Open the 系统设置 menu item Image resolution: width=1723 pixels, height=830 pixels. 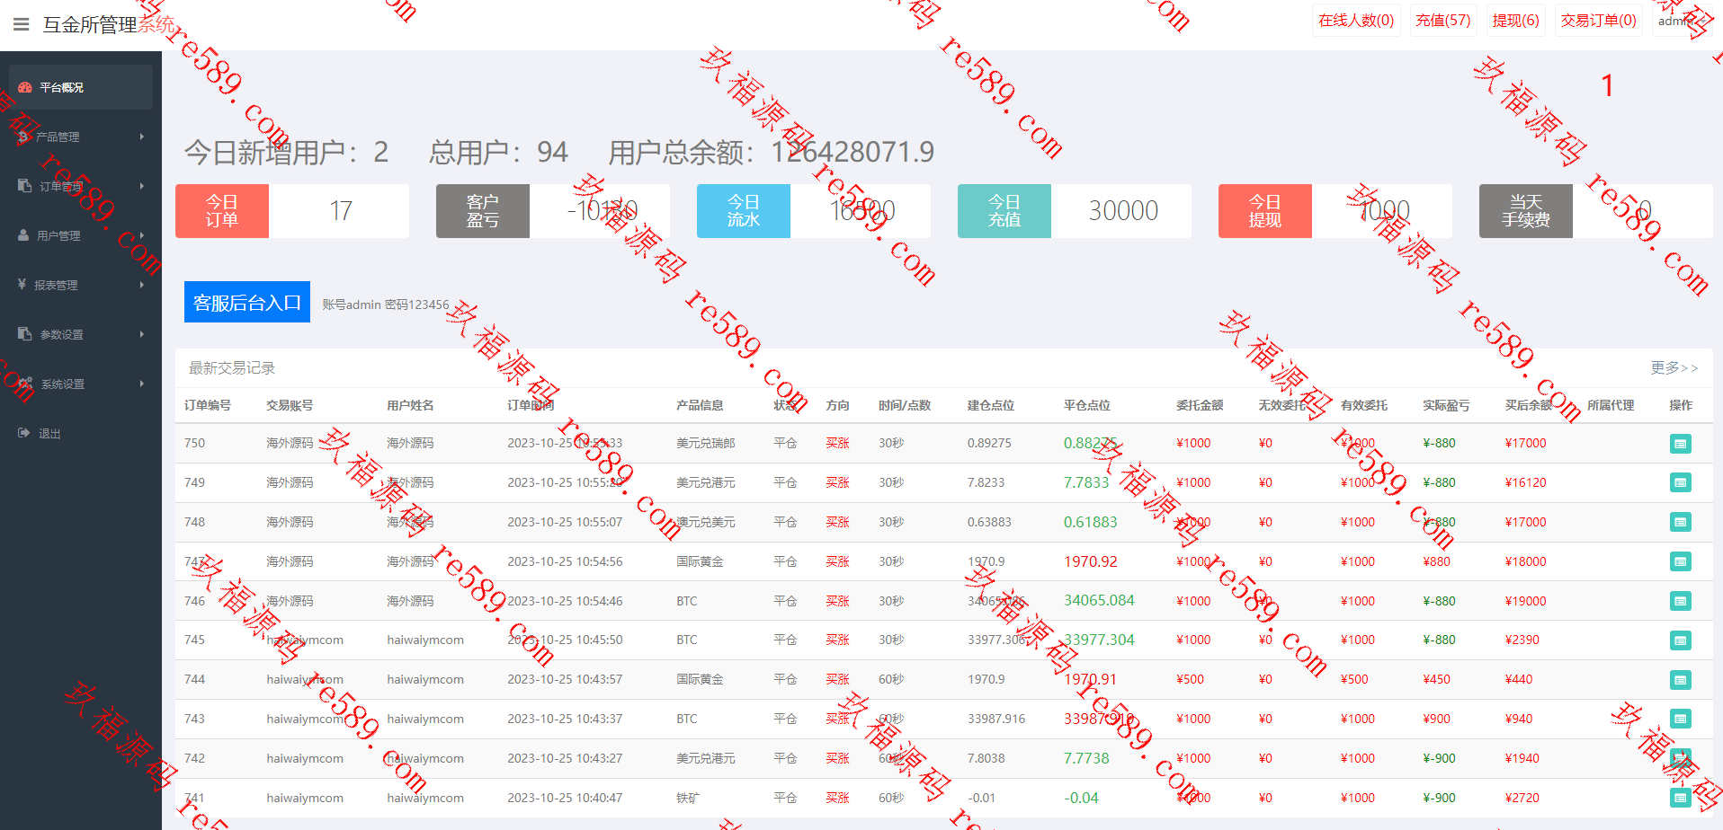[x=81, y=384]
